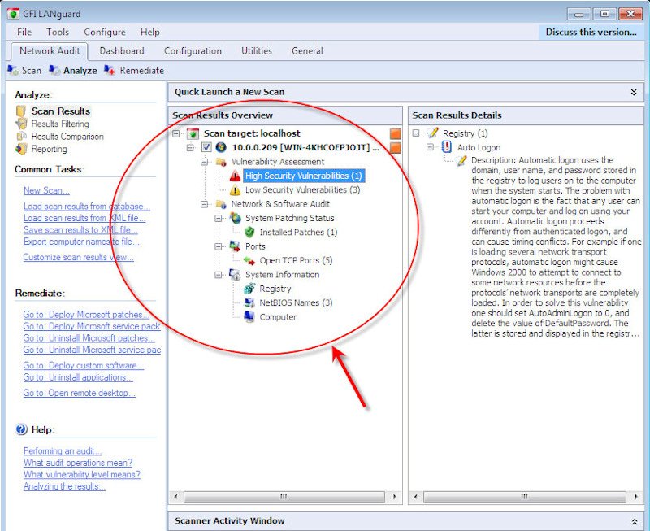Click the Auto Logon exclamation icon
Viewport: 650px width, 531px height.
[x=446, y=147]
